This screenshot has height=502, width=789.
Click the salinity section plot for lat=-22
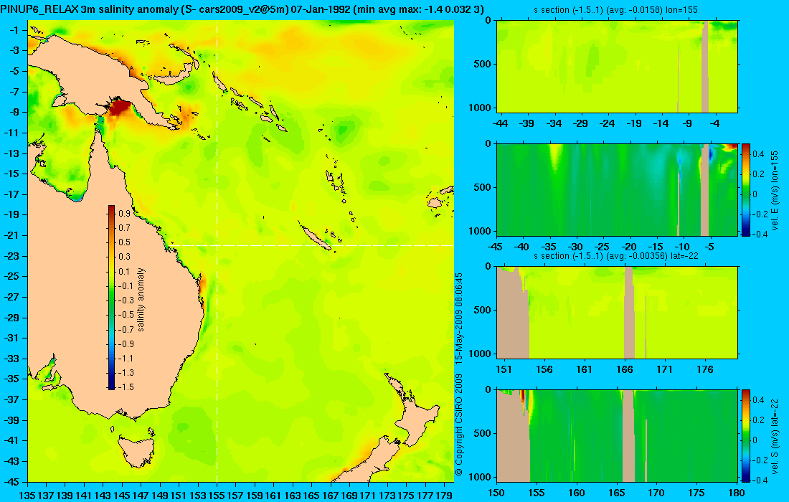pos(618,313)
